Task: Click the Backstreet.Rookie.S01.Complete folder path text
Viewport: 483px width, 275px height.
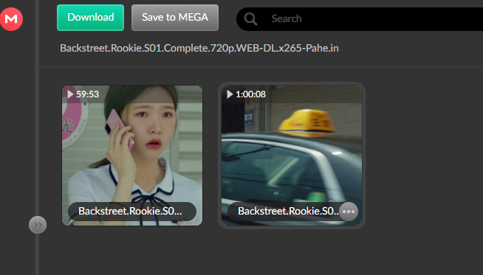Action: click(x=199, y=49)
